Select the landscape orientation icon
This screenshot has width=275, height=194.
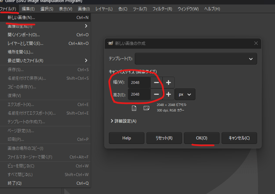(x=146, y=108)
